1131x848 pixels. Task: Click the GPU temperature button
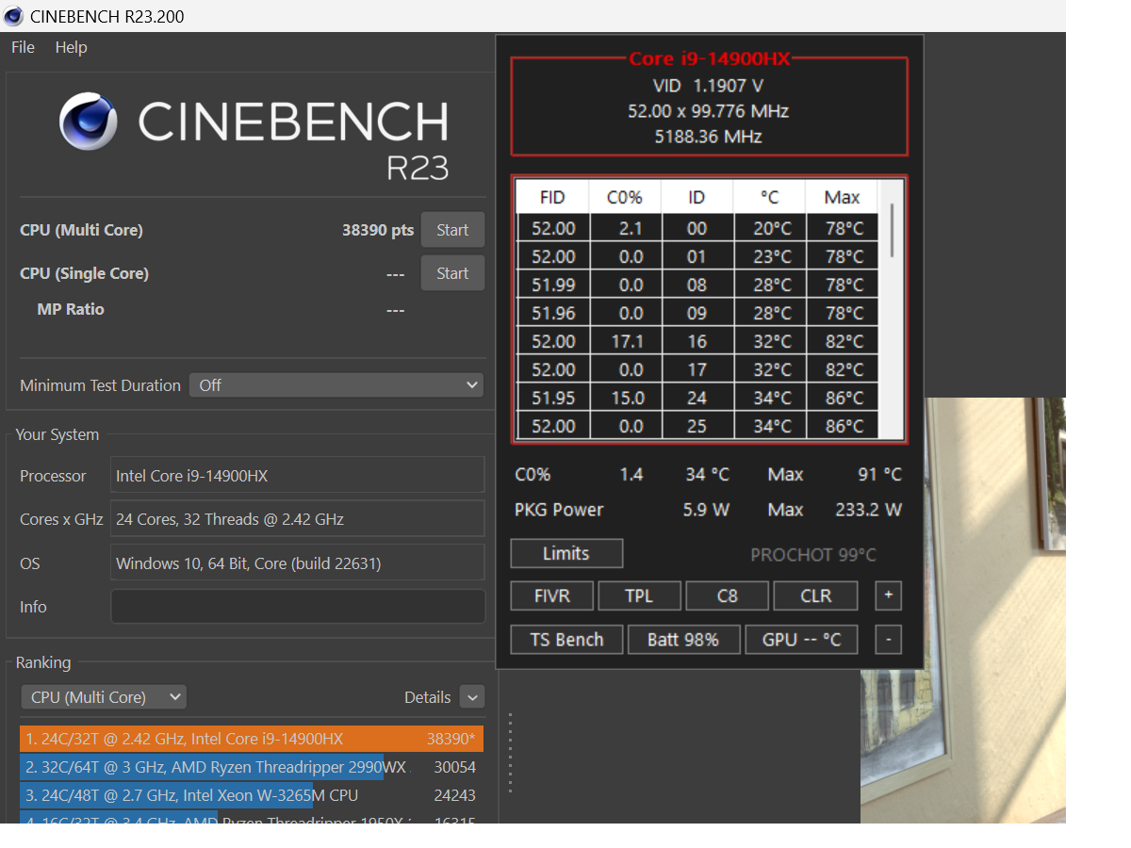coord(801,640)
